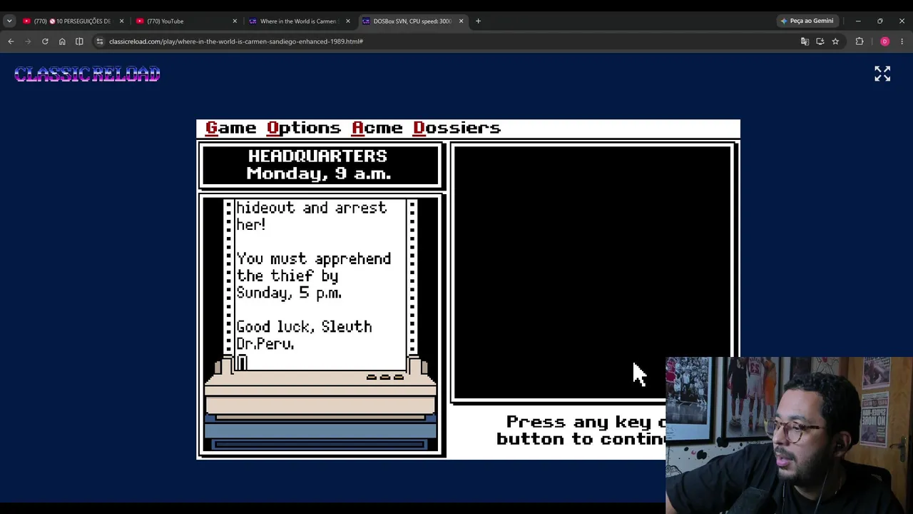Click the black game picture panel
Screen dimensions: 913x514
point(592,273)
